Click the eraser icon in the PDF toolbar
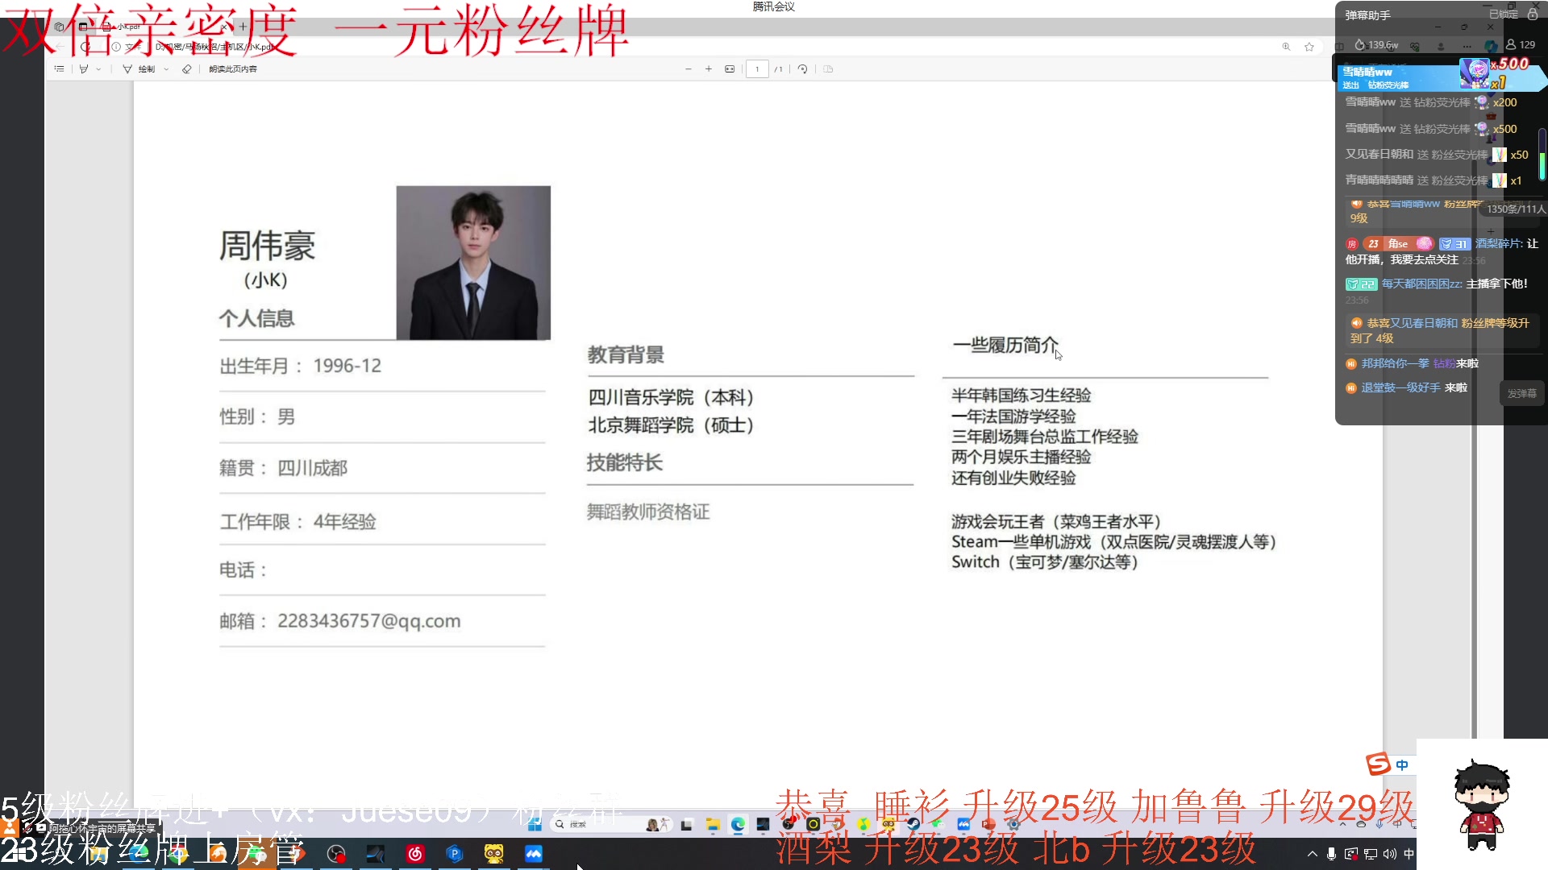This screenshot has width=1548, height=870. 186,68
